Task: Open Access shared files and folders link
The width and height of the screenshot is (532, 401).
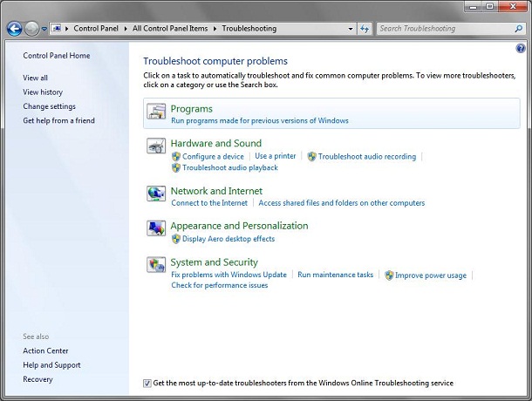Action: coord(342,203)
